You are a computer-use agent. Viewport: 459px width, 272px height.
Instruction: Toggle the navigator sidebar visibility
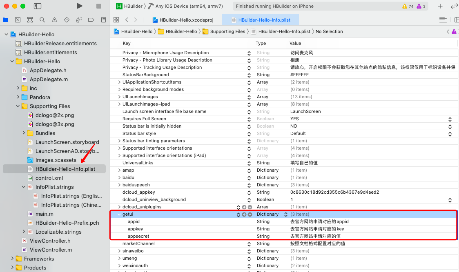[x=38, y=6]
